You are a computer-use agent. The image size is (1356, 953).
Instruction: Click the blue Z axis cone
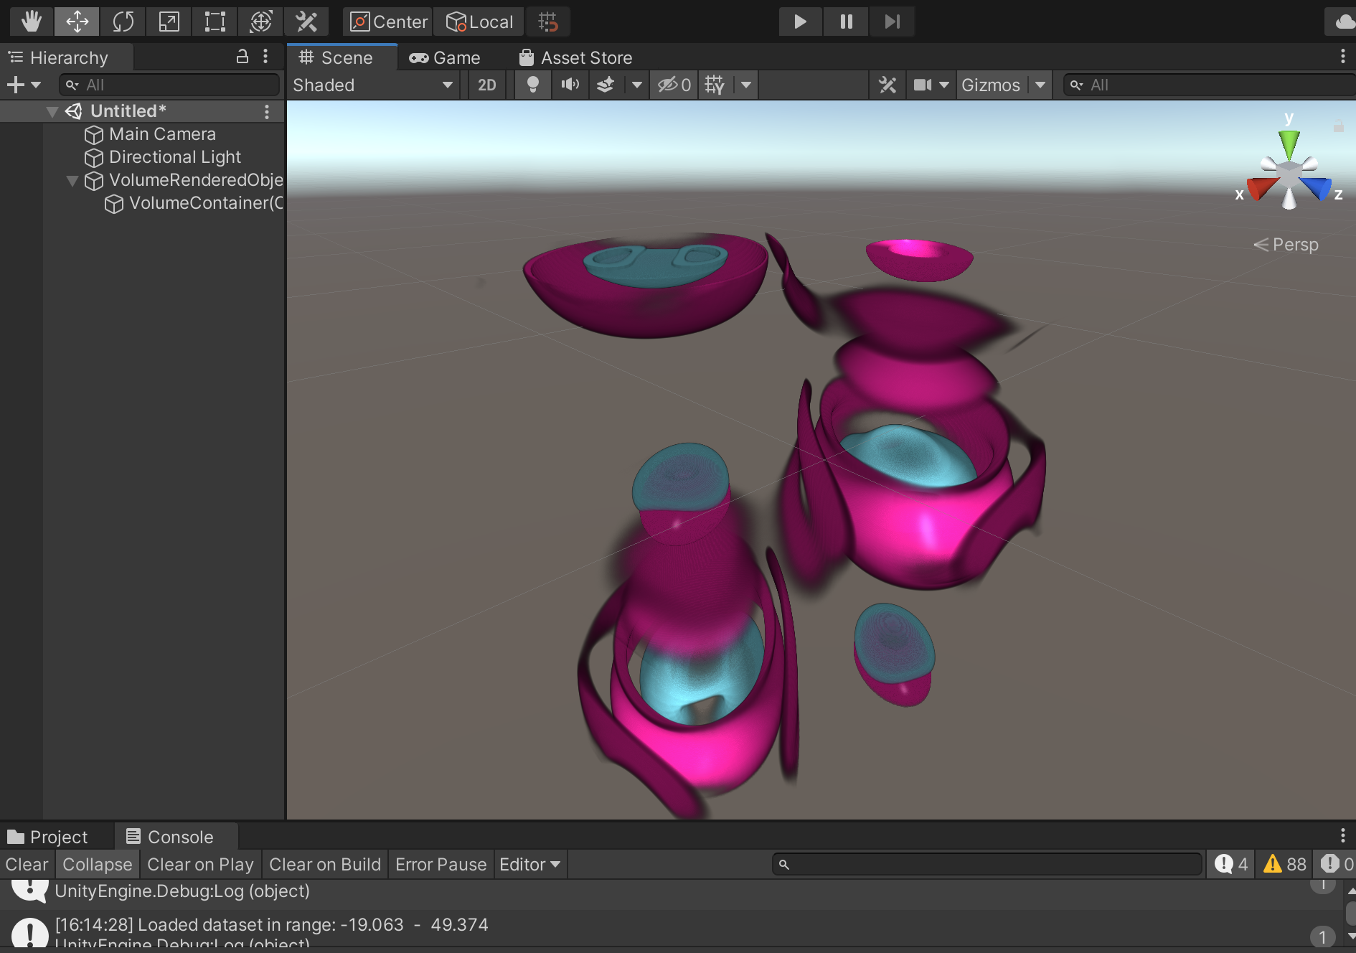click(x=1317, y=189)
